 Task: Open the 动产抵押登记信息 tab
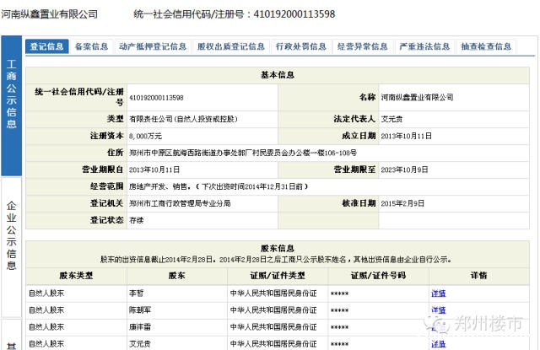(x=153, y=46)
